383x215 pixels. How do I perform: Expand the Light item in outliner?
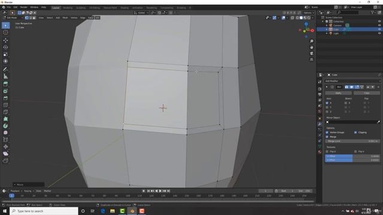click(327, 33)
